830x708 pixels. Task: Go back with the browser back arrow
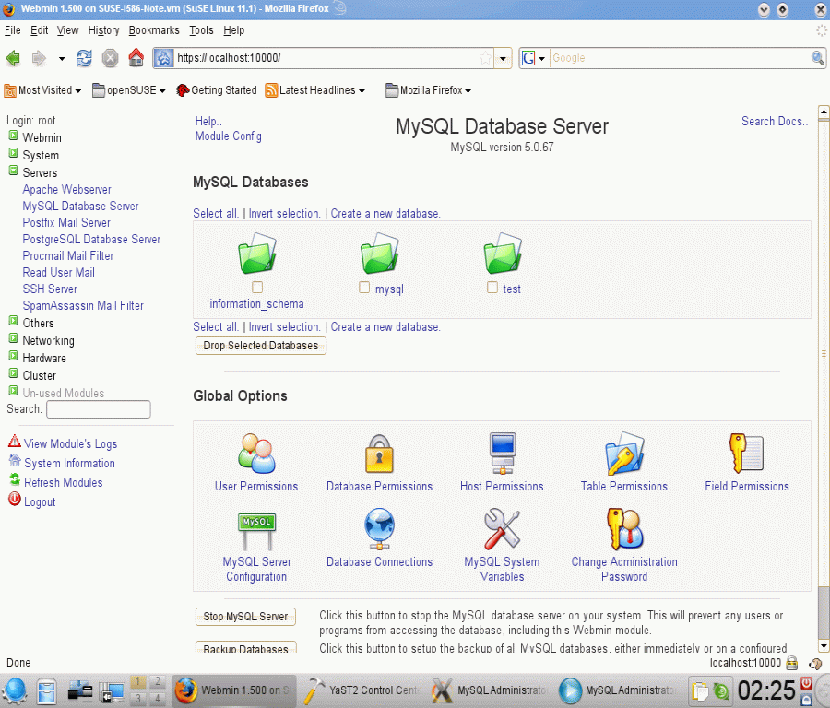tap(13, 58)
